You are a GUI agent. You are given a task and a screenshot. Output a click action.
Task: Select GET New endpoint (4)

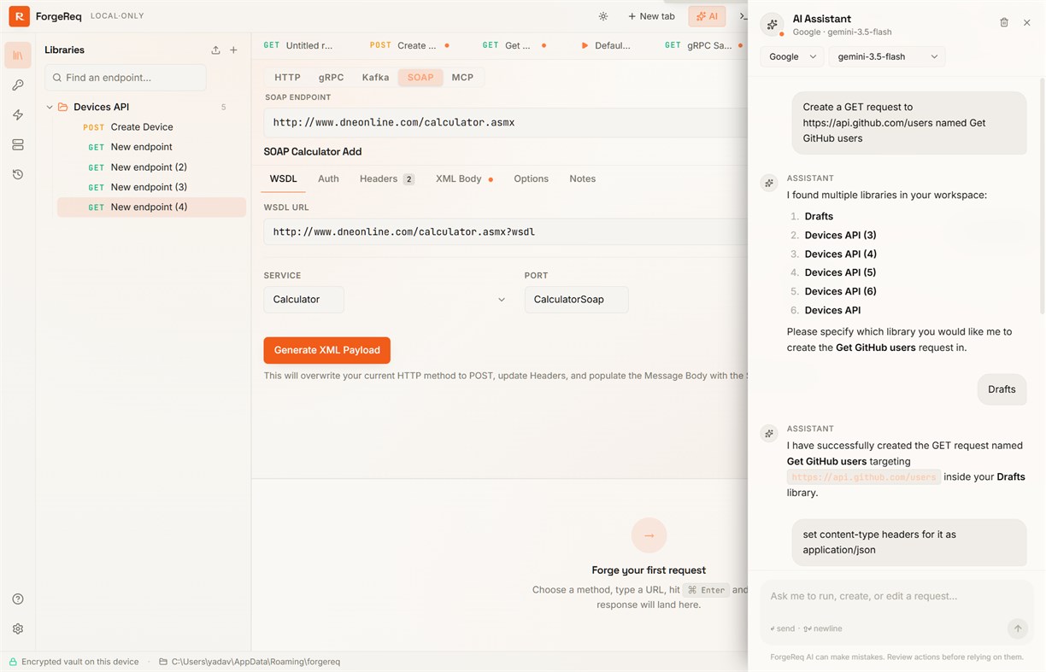click(x=151, y=207)
